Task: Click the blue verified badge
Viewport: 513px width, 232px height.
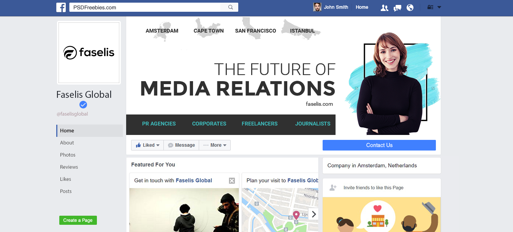Action: [x=83, y=105]
